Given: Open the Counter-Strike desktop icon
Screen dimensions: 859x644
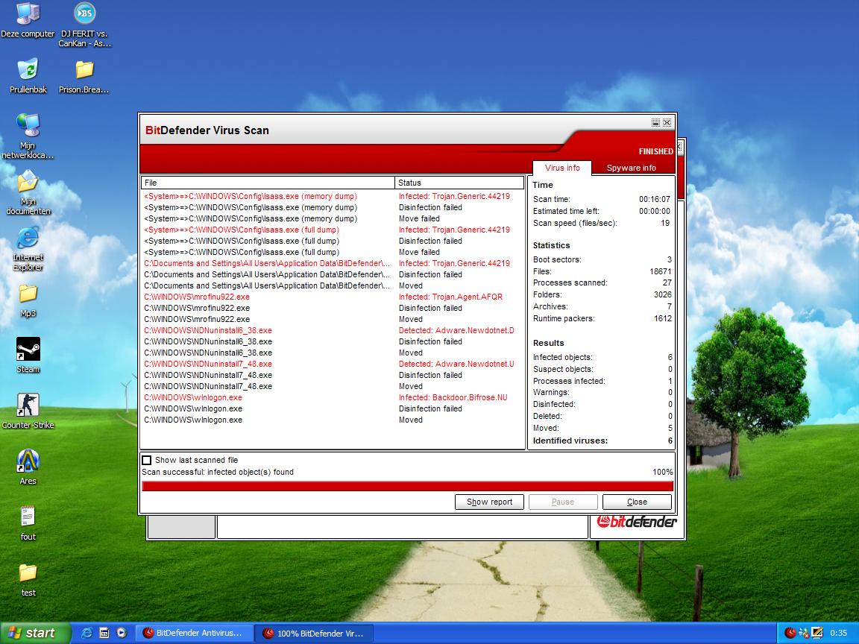Looking at the screenshot, I should tap(28, 405).
